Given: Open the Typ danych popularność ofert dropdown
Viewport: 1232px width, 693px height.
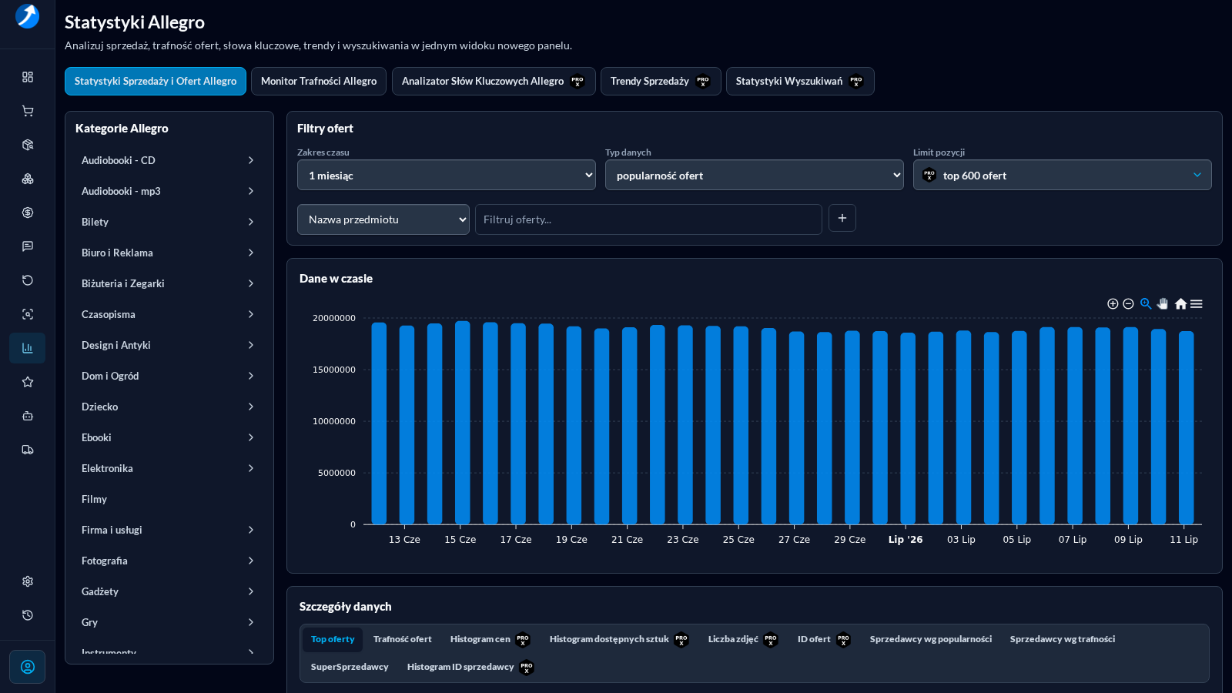Looking at the screenshot, I should [755, 175].
